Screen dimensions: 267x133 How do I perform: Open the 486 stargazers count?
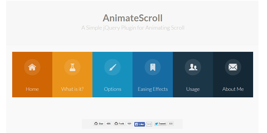[109, 123]
